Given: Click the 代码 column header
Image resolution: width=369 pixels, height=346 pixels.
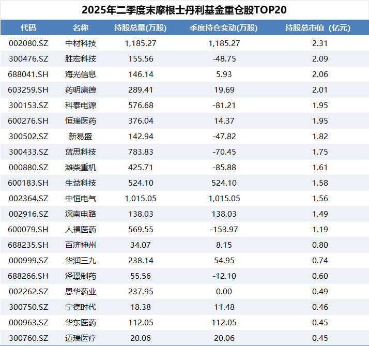Looking at the screenshot, I should [x=28, y=28].
